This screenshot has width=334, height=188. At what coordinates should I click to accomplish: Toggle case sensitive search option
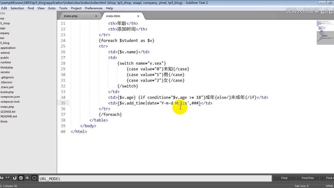(2, 178)
